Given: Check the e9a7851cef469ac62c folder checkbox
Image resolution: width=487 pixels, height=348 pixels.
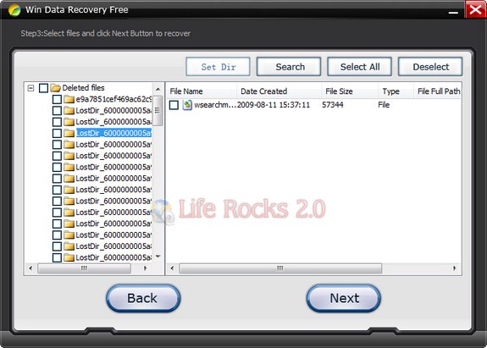Looking at the screenshot, I should (57, 99).
